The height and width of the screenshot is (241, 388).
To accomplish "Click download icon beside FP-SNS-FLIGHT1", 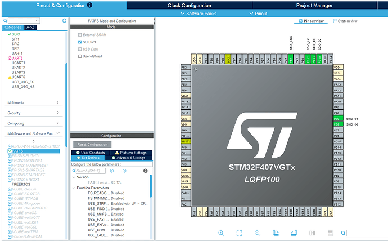I will [10, 156].
